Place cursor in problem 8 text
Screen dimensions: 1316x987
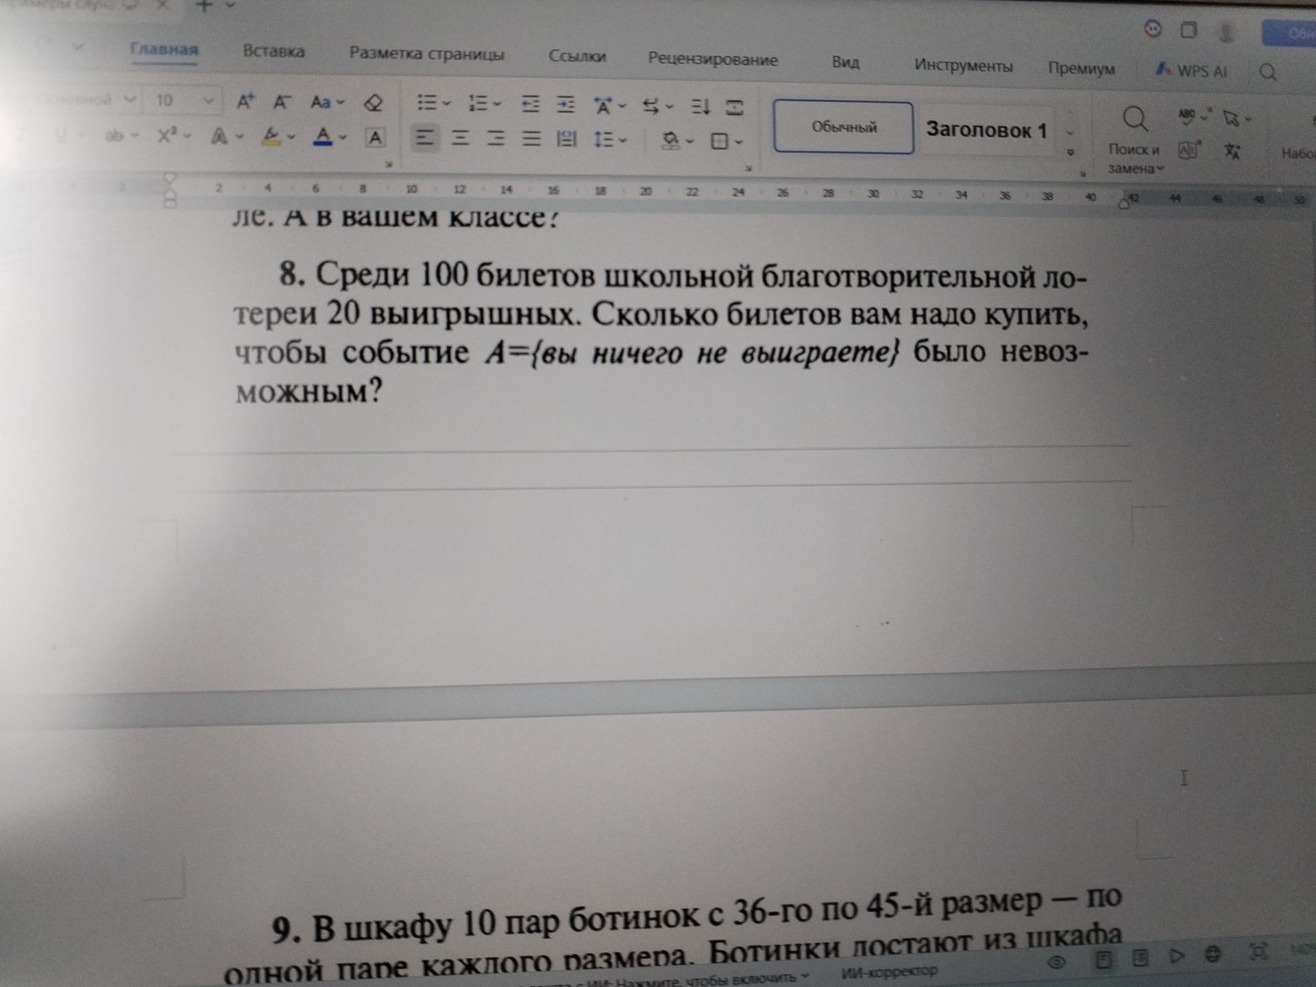pyautogui.click(x=661, y=334)
